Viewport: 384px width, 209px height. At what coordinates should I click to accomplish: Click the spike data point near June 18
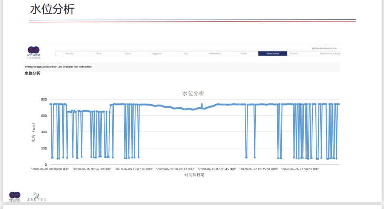tap(202, 104)
